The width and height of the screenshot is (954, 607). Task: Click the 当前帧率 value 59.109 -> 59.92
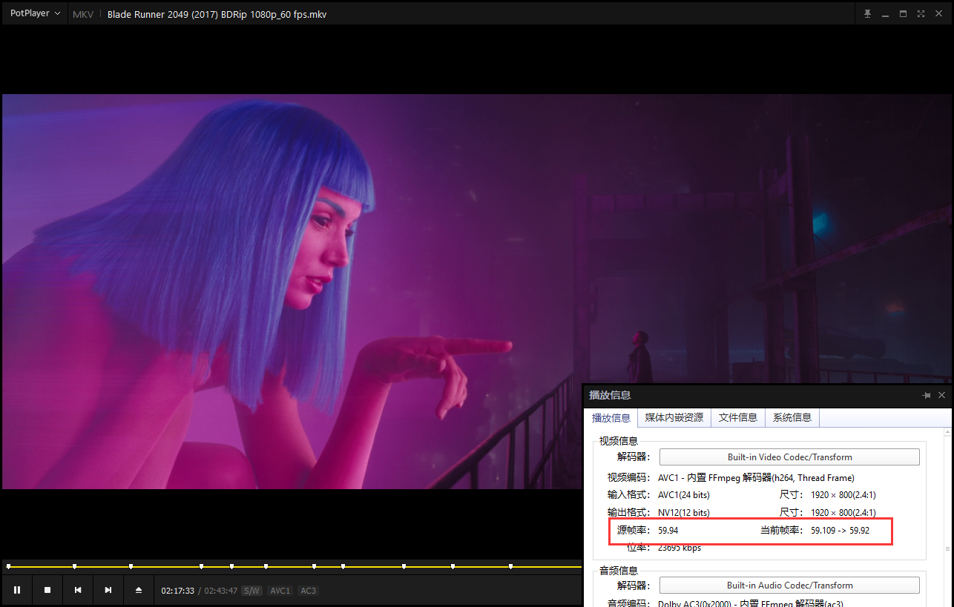tap(840, 531)
